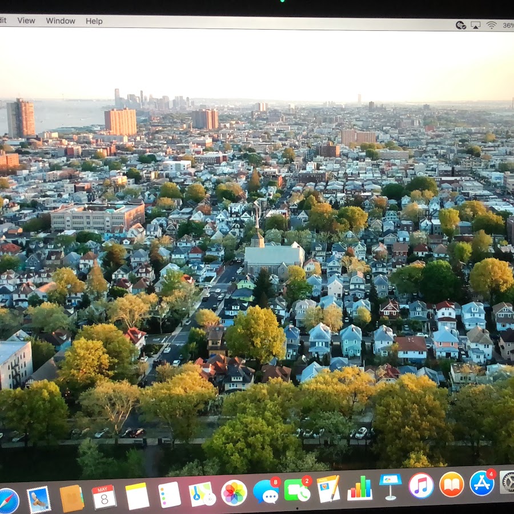Open the iTunes music note icon
514x514 pixels.
tap(421, 485)
